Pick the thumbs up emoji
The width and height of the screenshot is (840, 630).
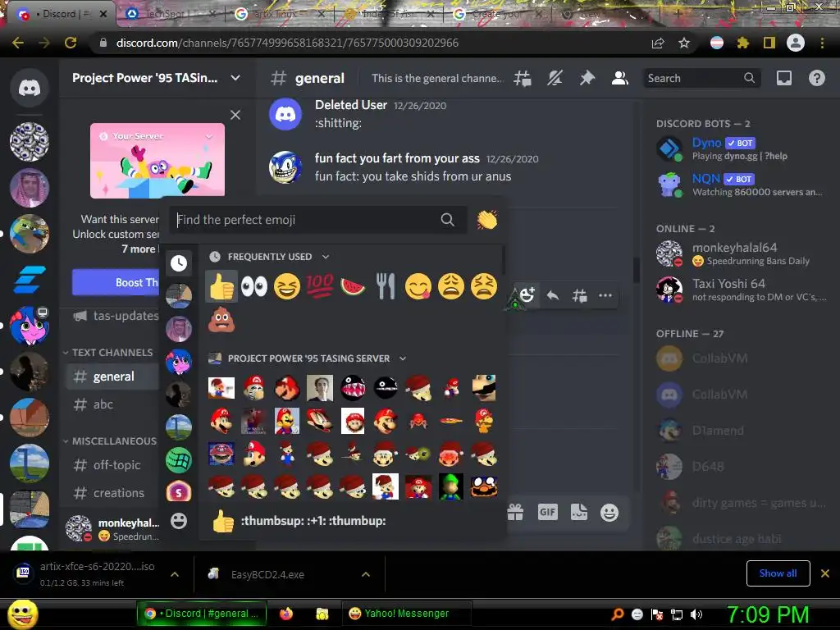[x=221, y=286]
